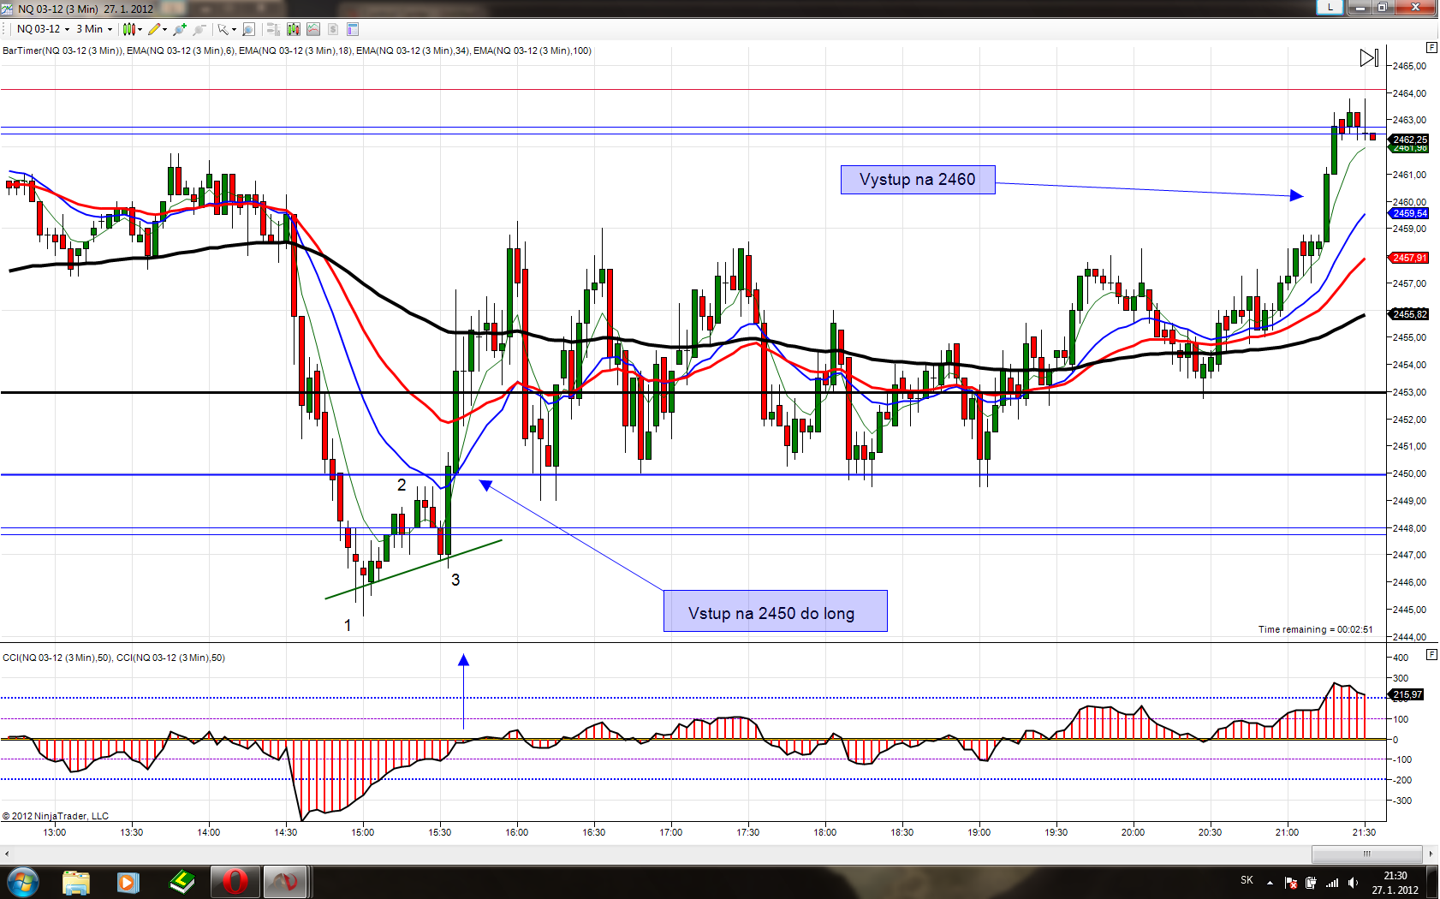Expand the drawing tools dropdown arrow
Viewport: 1440px width, 899px height.
pos(164,29)
